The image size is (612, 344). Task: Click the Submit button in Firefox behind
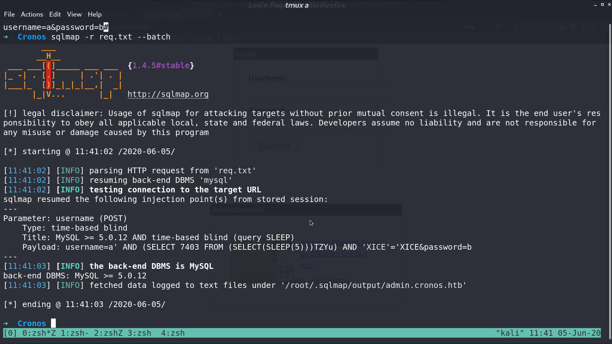[x=274, y=146]
